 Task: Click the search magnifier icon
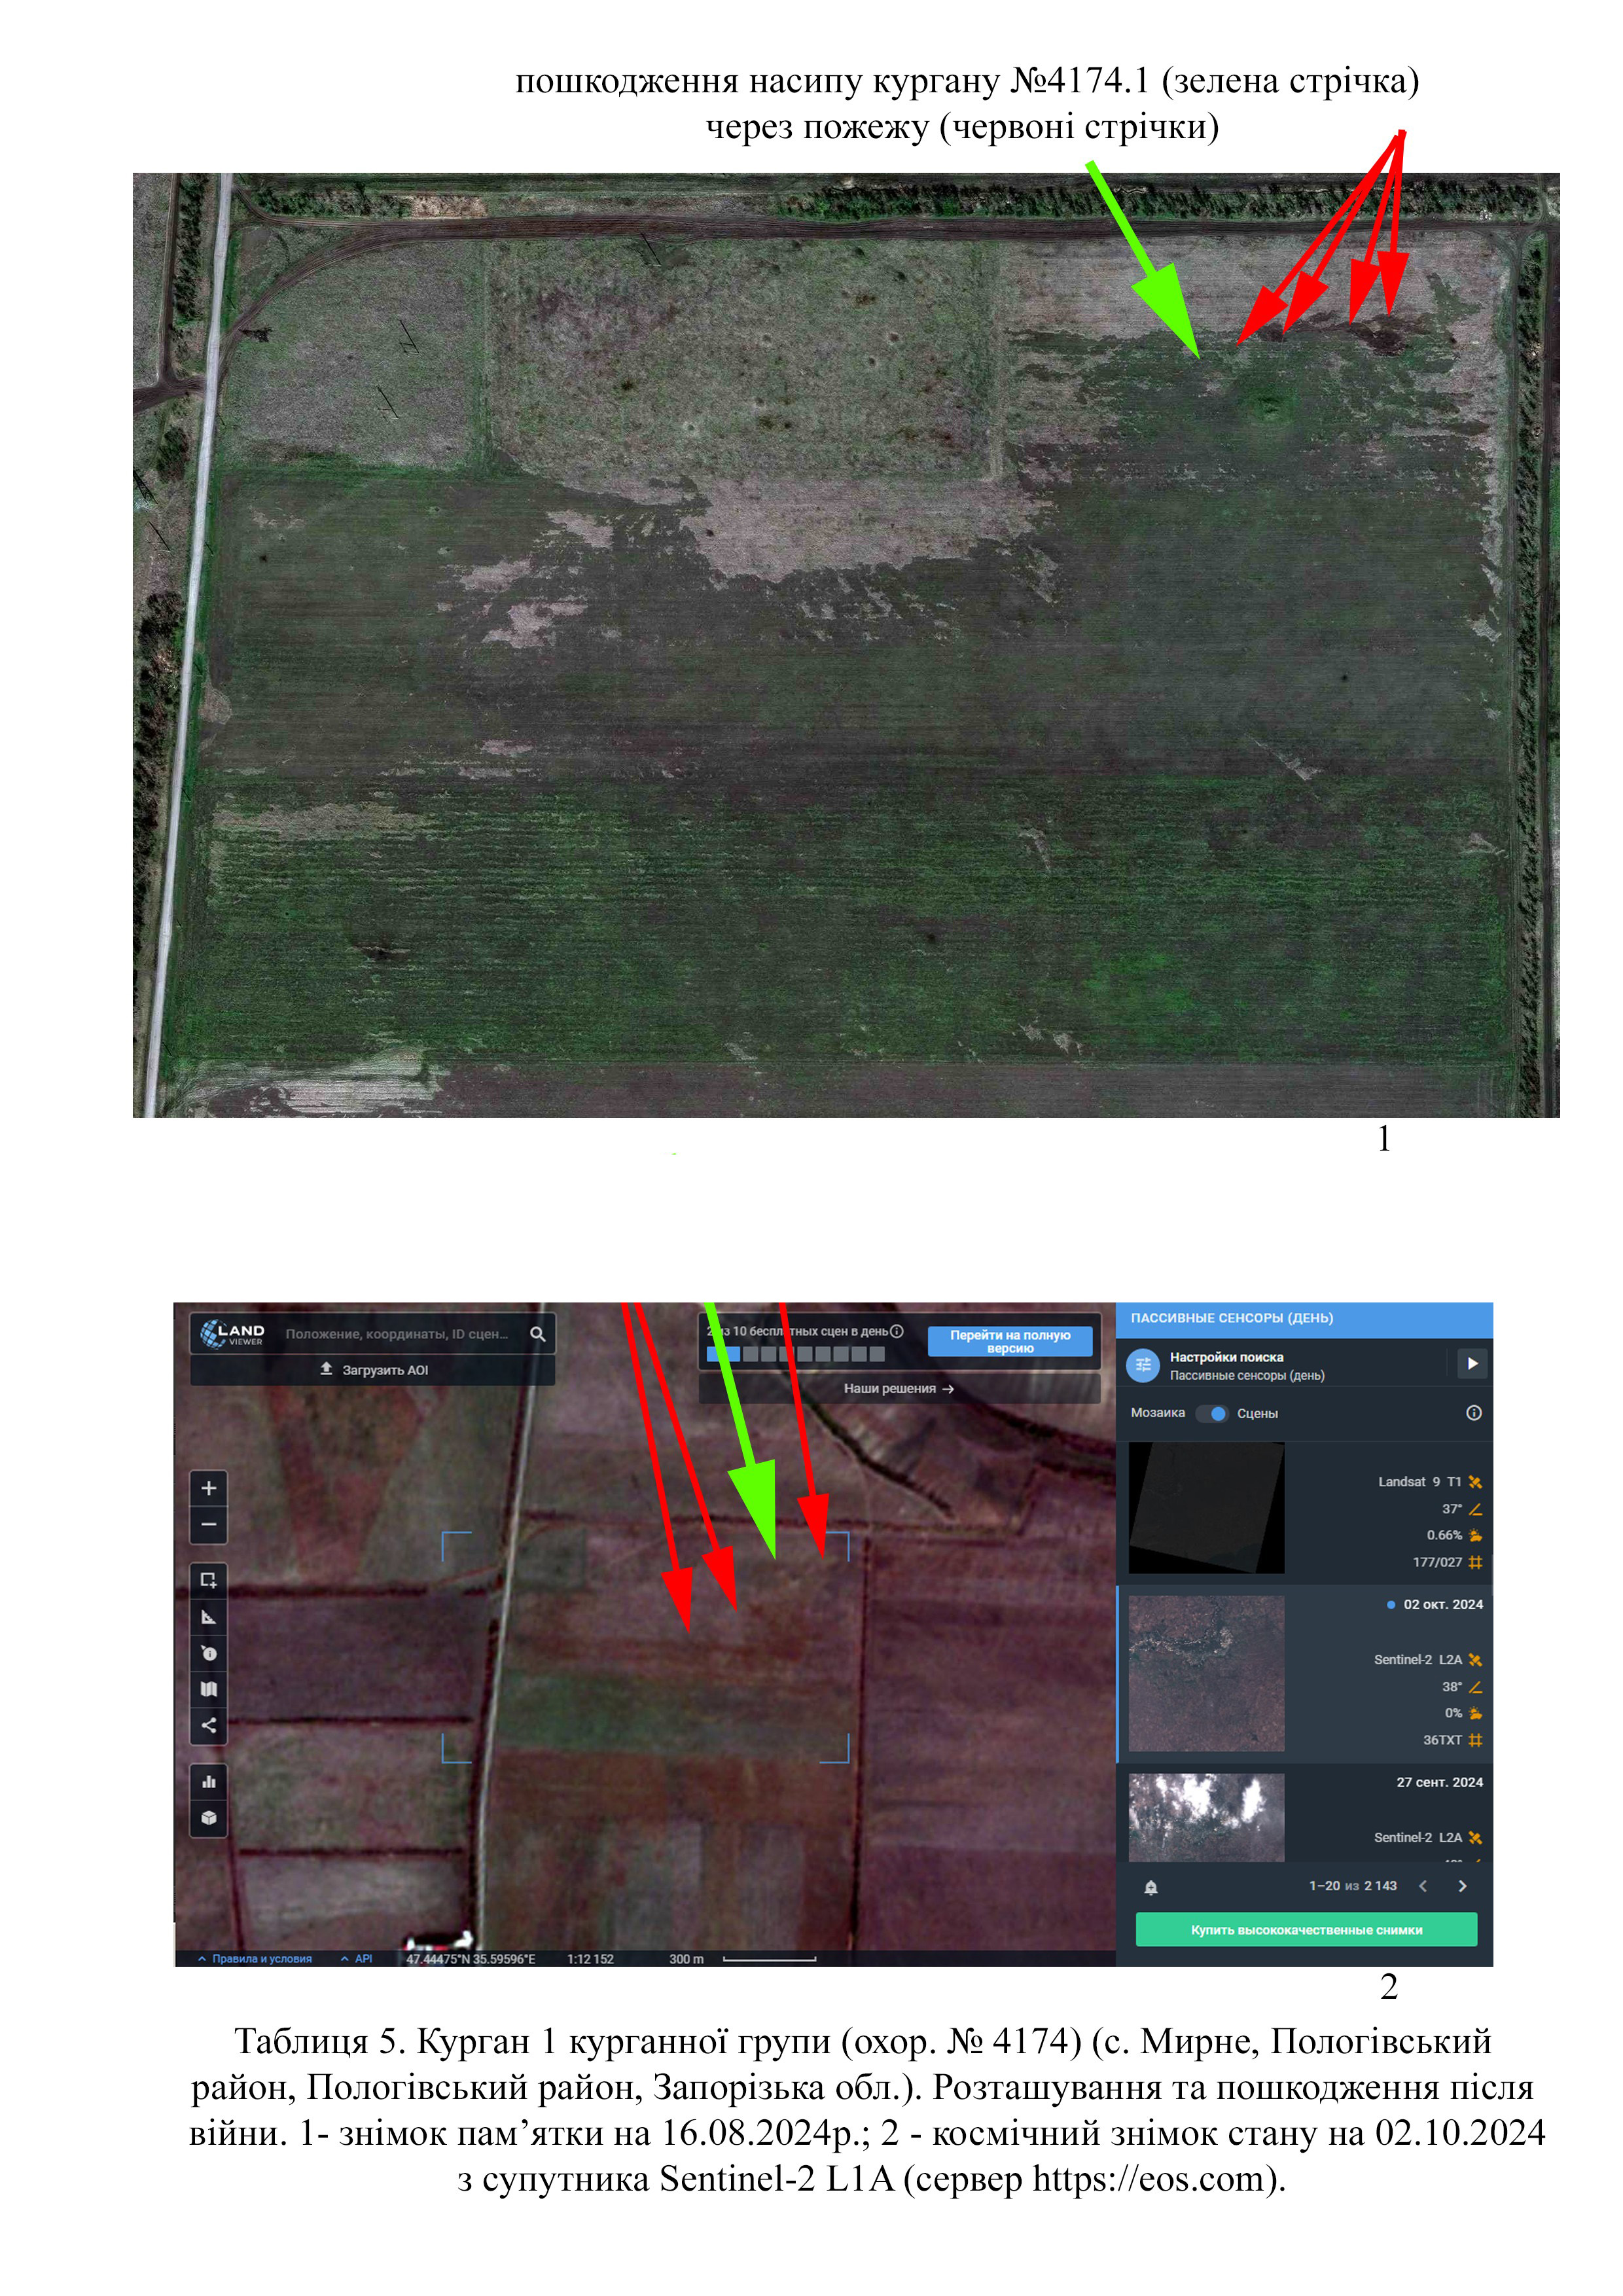[537, 1334]
